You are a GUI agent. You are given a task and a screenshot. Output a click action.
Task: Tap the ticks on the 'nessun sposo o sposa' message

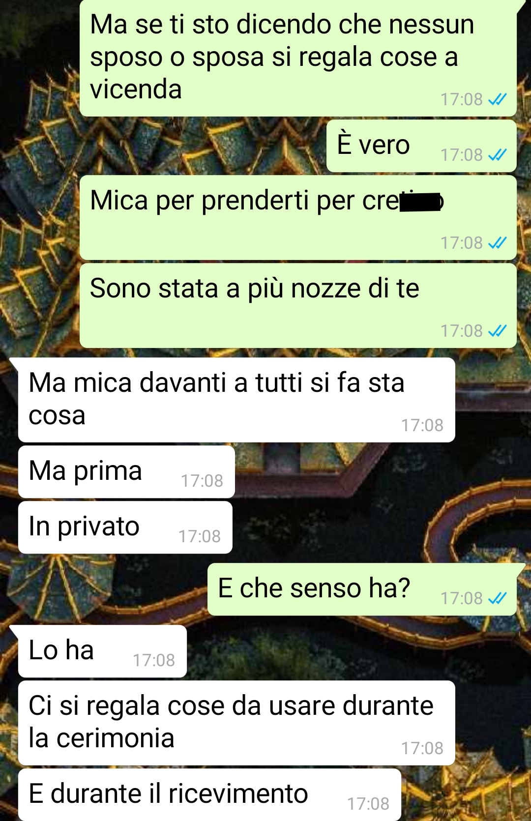click(x=497, y=99)
